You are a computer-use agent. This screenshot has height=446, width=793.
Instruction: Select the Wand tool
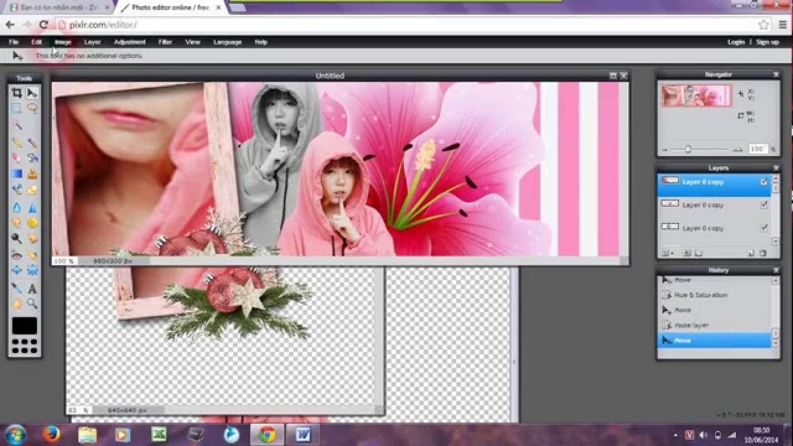[16, 126]
